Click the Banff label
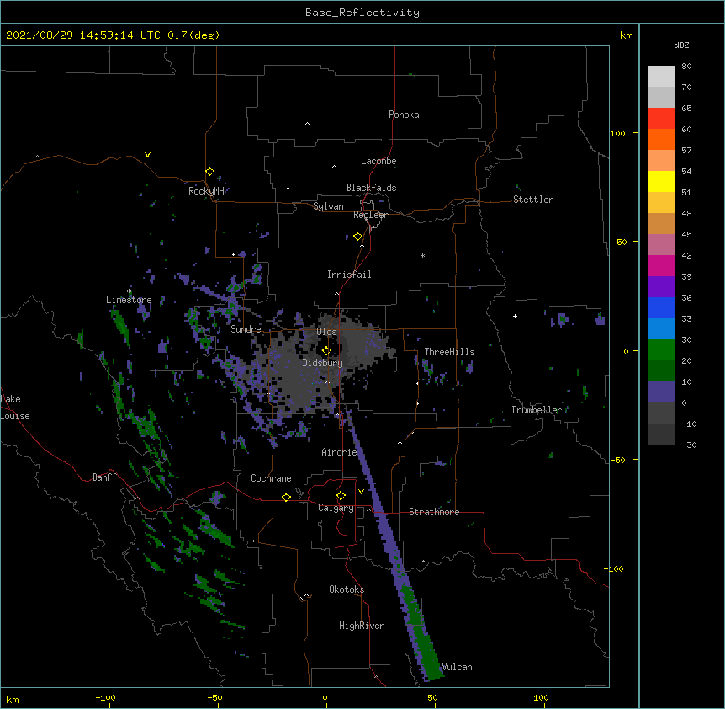 pos(104,477)
